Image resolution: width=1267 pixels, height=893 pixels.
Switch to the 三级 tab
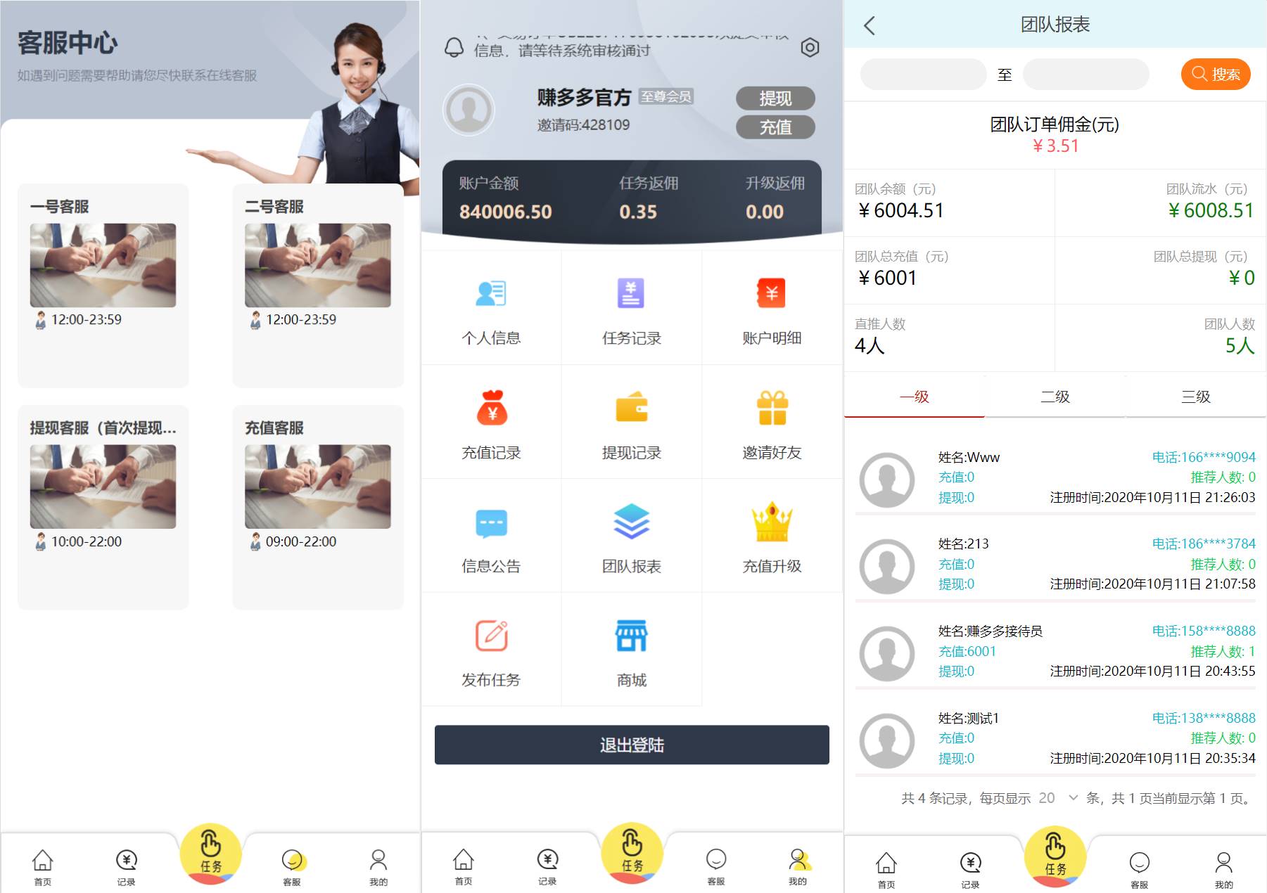point(1195,397)
